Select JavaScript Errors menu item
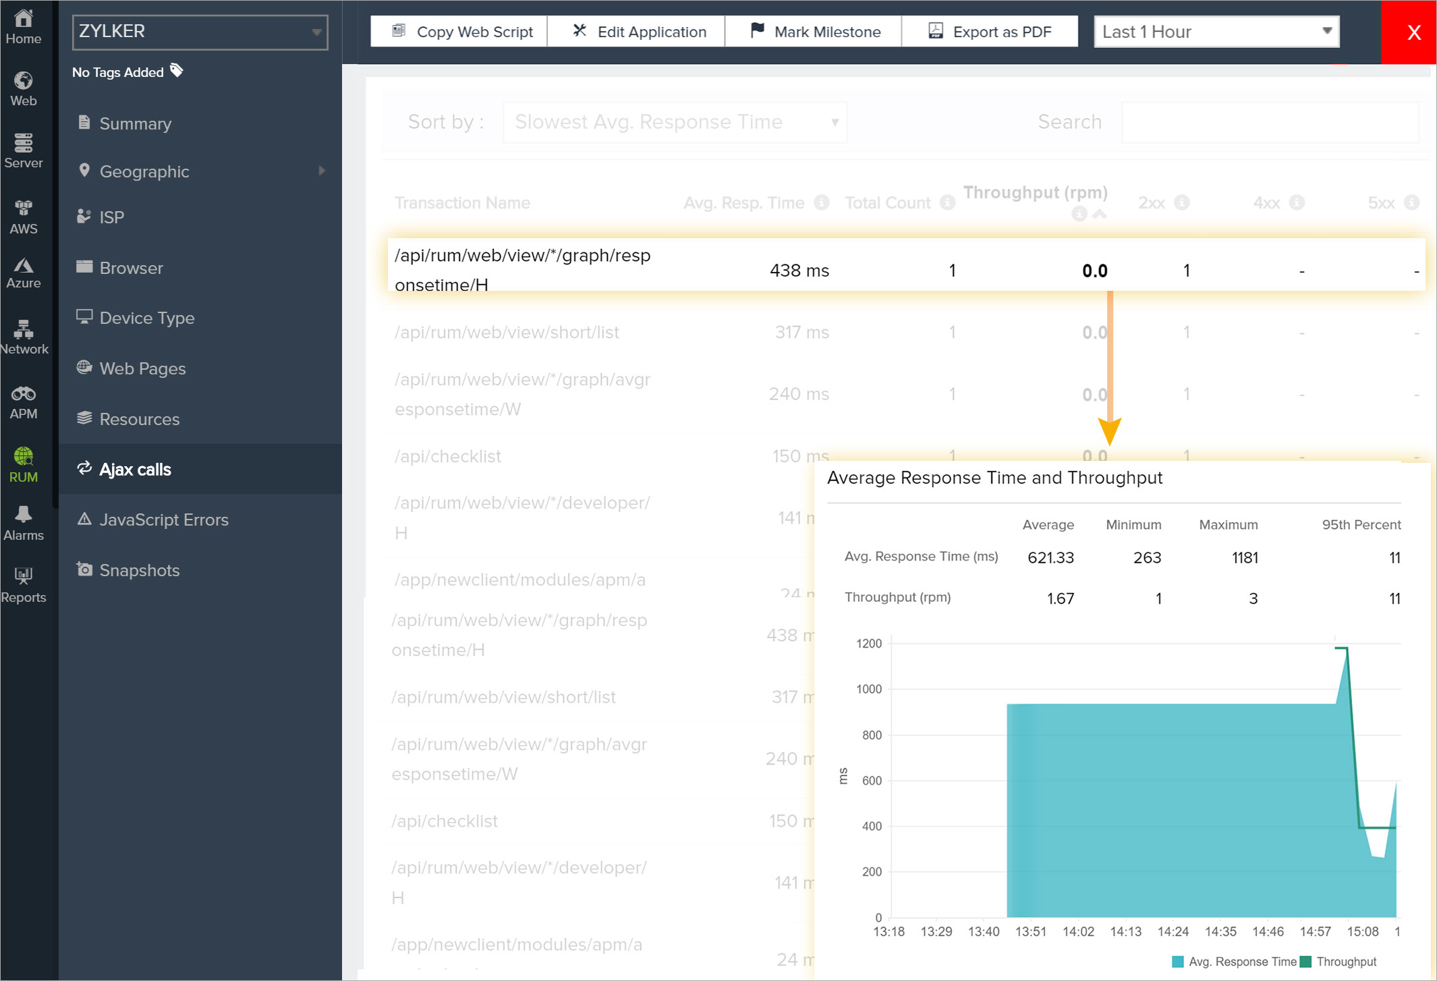The width and height of the screenshot is (1437, 981). [164, 520]
